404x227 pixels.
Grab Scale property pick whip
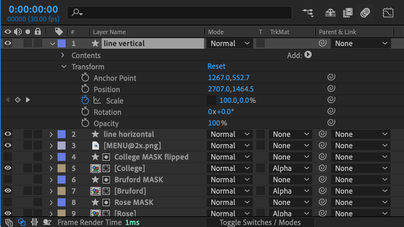pos(331,100)
